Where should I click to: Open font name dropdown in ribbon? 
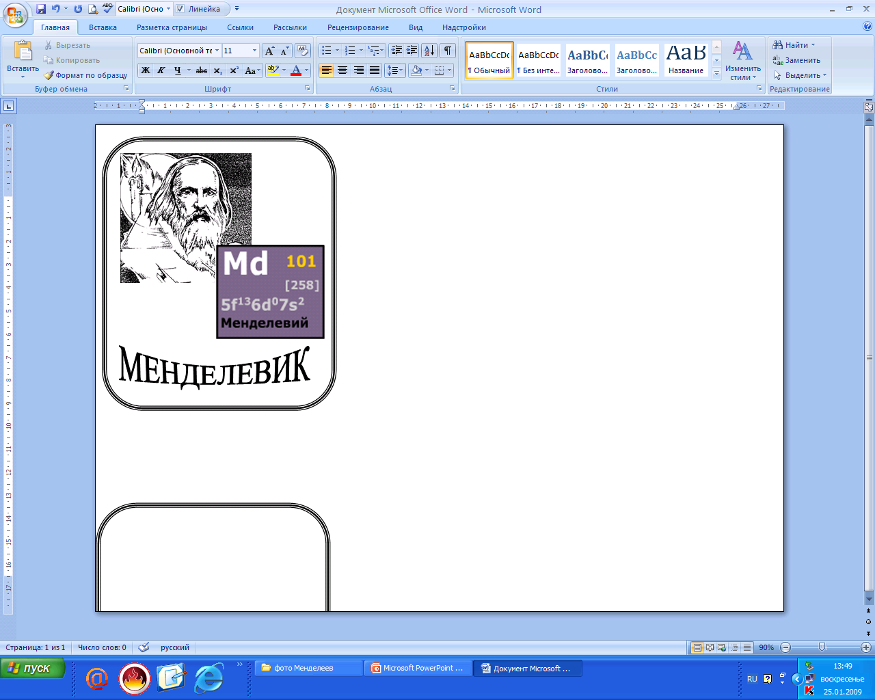click(217, 51)
